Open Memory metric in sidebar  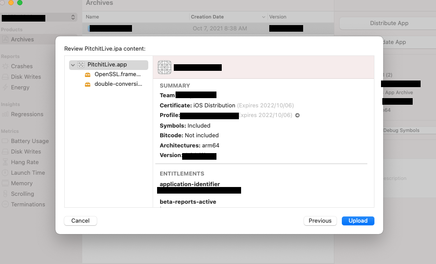[x=22, y=183]
